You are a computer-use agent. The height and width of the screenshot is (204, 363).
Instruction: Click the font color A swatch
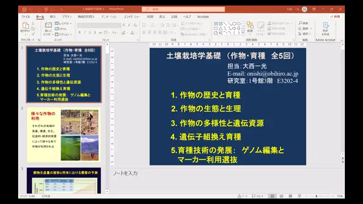click(132, 33)
